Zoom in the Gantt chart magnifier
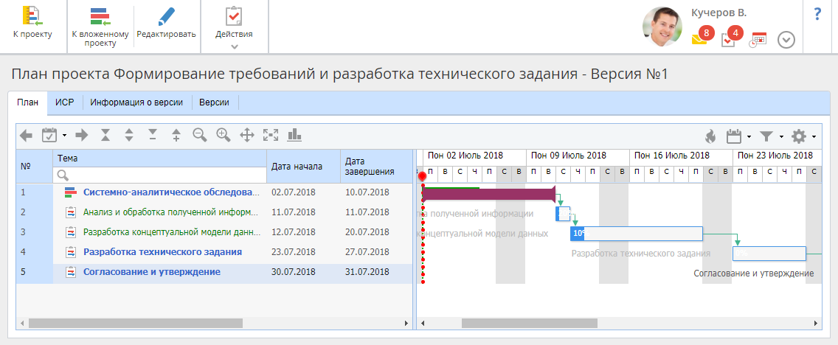The height and width of the screenshot is (345, 838). pyautogui.click(x=224, y=135)
